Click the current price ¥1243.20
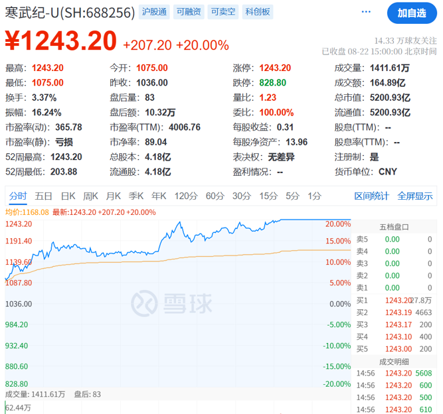The height and width of the screenshot is (414, 443). [61, 41]
